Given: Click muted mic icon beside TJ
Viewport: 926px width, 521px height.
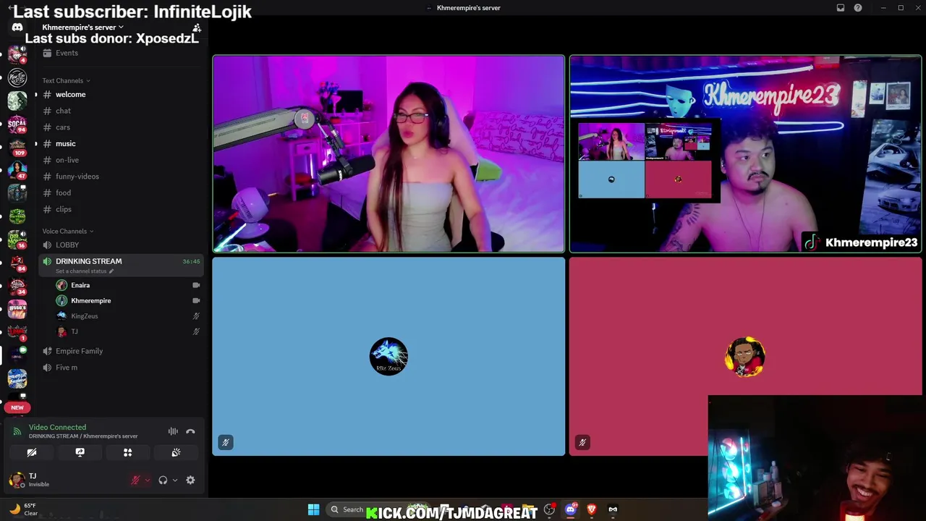Looking at the screenshot, I should point(196,331).
